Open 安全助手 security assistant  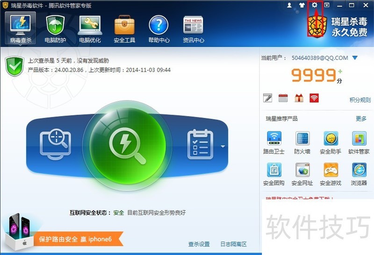(x=331, y=143)
